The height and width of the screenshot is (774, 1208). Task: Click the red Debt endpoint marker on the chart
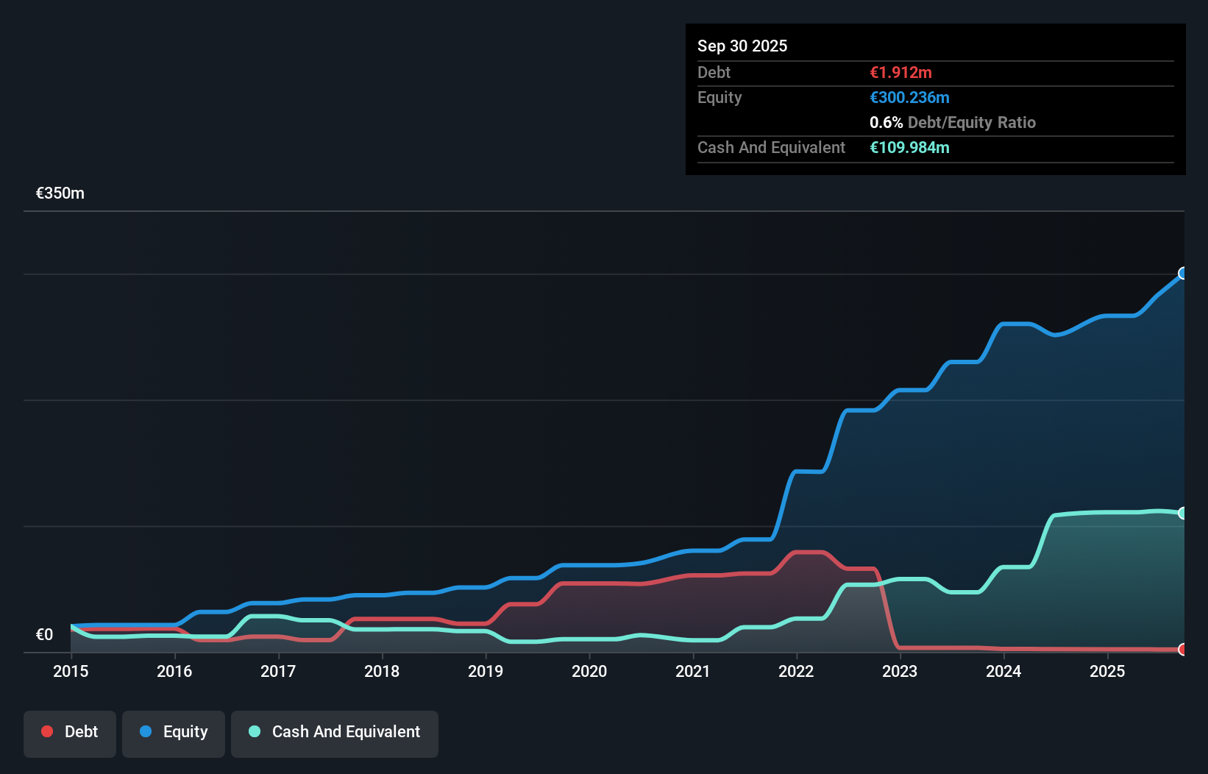(x=1182, y=650)
